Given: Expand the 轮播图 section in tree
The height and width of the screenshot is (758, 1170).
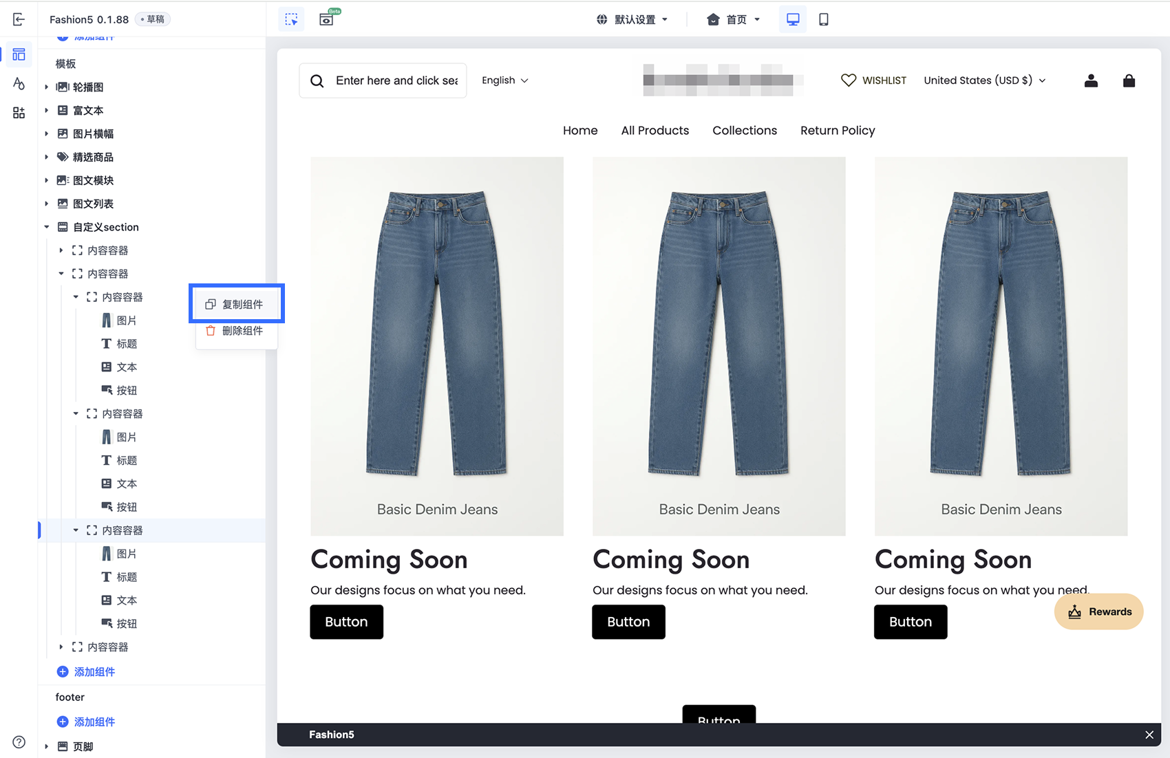Looking at the screenshot, I should [x=46, y=87].
